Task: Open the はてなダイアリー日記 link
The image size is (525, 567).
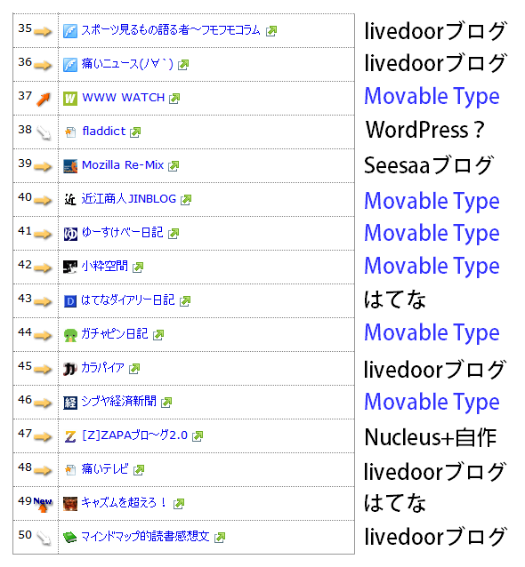Action: point(128,300)
